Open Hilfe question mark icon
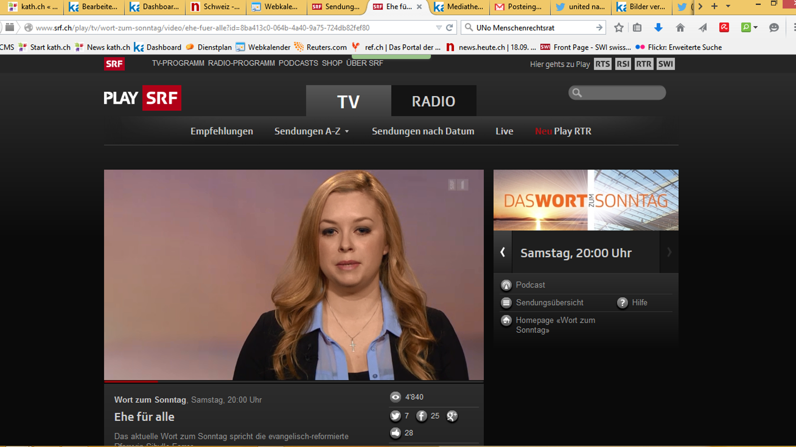The width and height of the screenshot is (796, 447). (x=622, y=303)
